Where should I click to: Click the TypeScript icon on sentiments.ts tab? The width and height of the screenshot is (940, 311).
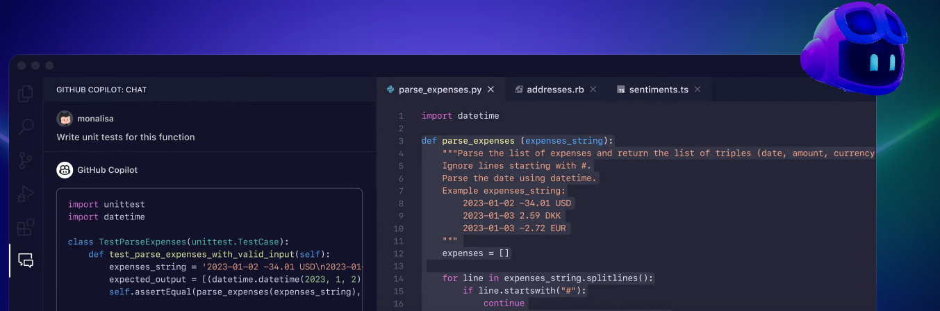tap(621, 90)
